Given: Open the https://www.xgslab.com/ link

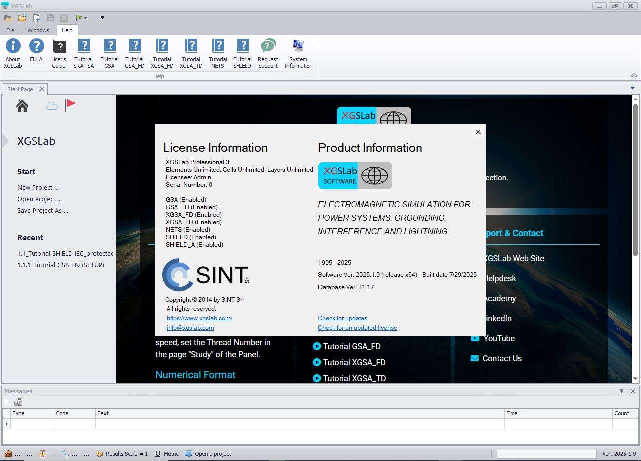Looking at the screenshot, I should pyautogui.click(x=199, y=318).
